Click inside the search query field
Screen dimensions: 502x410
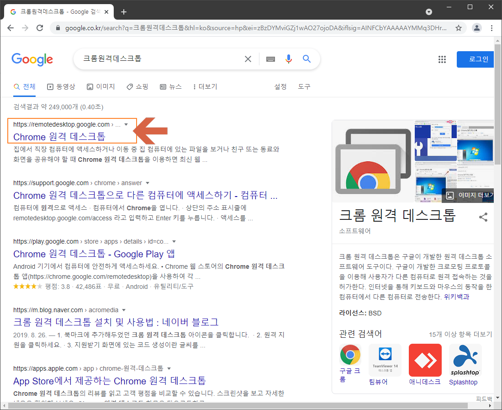(160, 59)
